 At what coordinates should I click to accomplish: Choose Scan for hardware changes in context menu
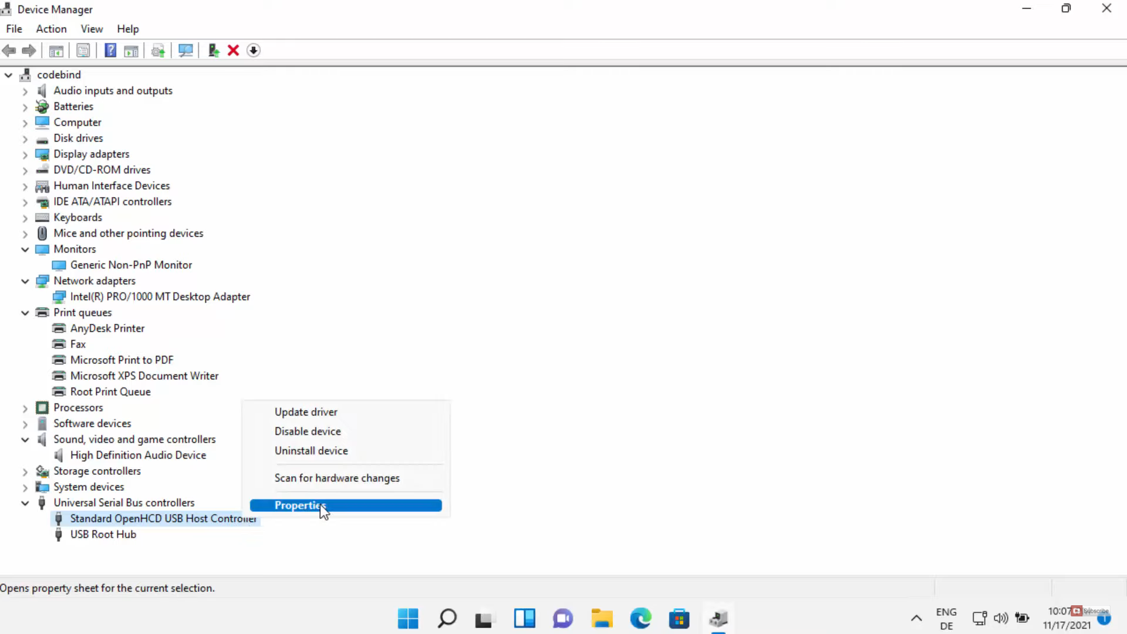(x=346, y=478)
